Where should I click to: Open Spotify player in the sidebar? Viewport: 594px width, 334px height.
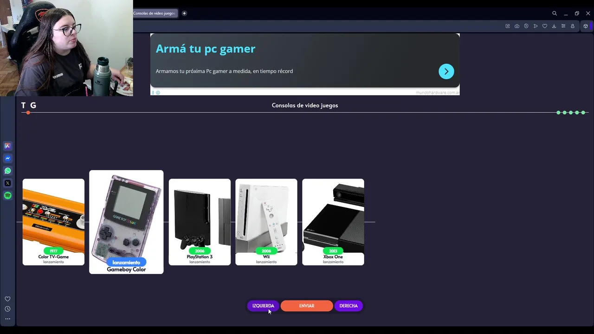[x=7, y=196]
